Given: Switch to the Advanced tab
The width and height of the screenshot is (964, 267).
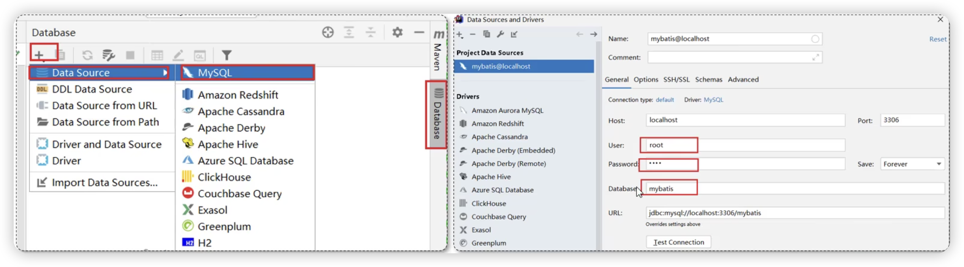Looking at the screenshot, I should tap(743, 79).
